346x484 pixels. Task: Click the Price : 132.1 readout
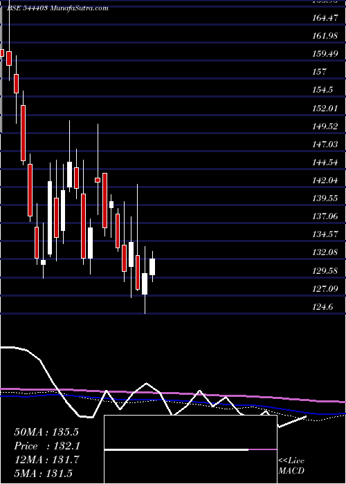47,446
